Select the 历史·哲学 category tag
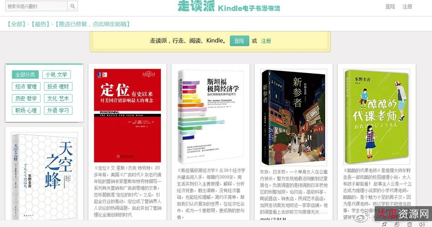The width and height of the screenshot is (432, 227). point(26,98)
